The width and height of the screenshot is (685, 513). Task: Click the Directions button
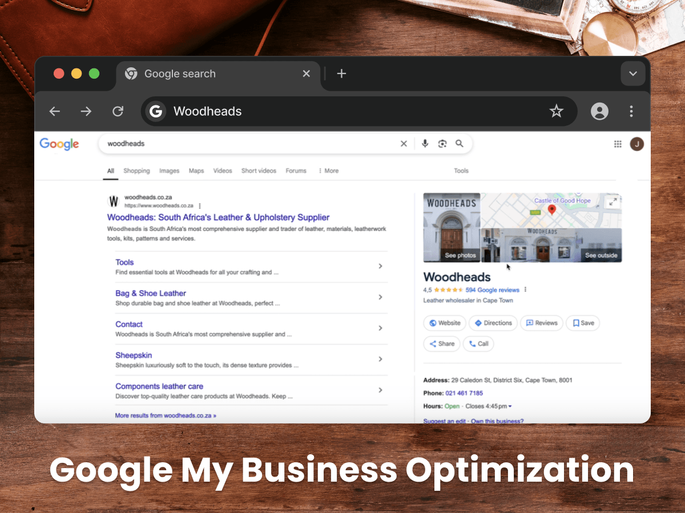493,323
